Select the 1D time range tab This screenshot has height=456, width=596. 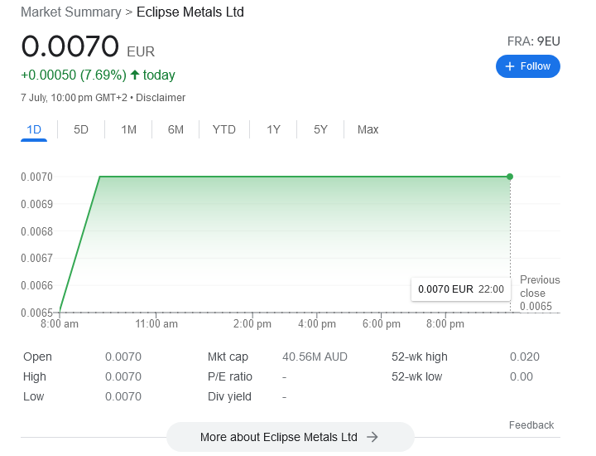tap(34, 130)
